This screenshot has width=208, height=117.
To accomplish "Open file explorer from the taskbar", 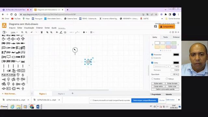I will click(19, 107).
